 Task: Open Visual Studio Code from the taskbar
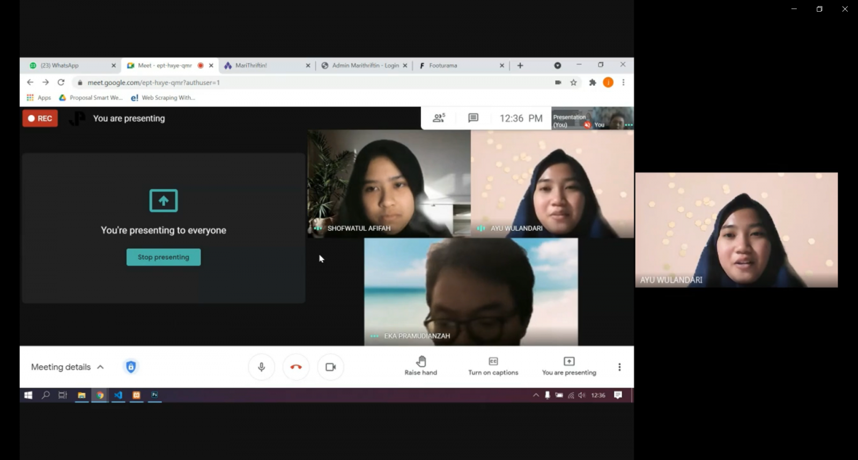click(118, 395)
